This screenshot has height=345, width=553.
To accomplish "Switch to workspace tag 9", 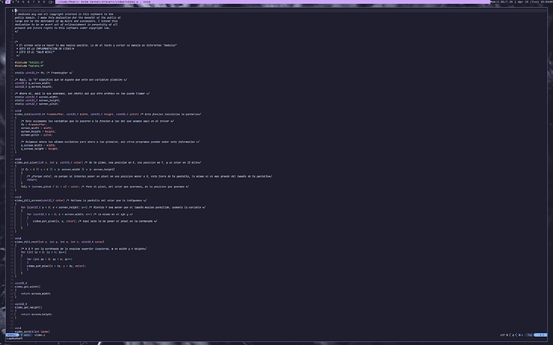I will 44,2.
